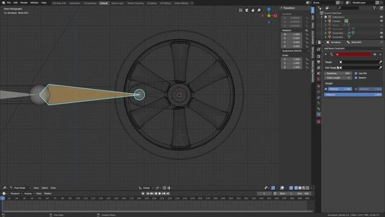Click the Blender logo icon
Viewport: 385px width, 217px height.
4,2
